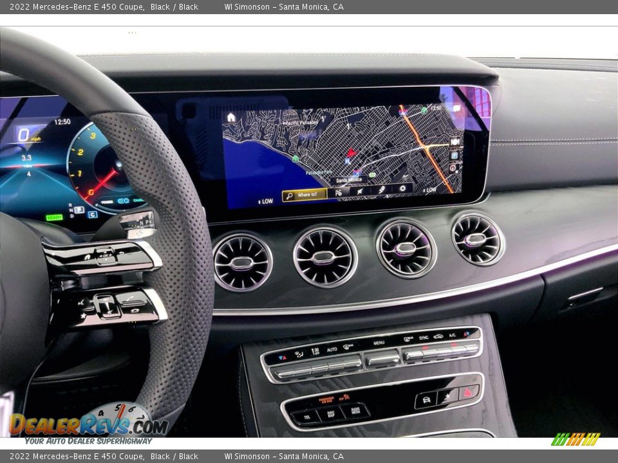Image resolution: width=618 pixels, height=463 pixels.
Task: Select the OK touch pad on steering wheel
Action: point(105,255)
